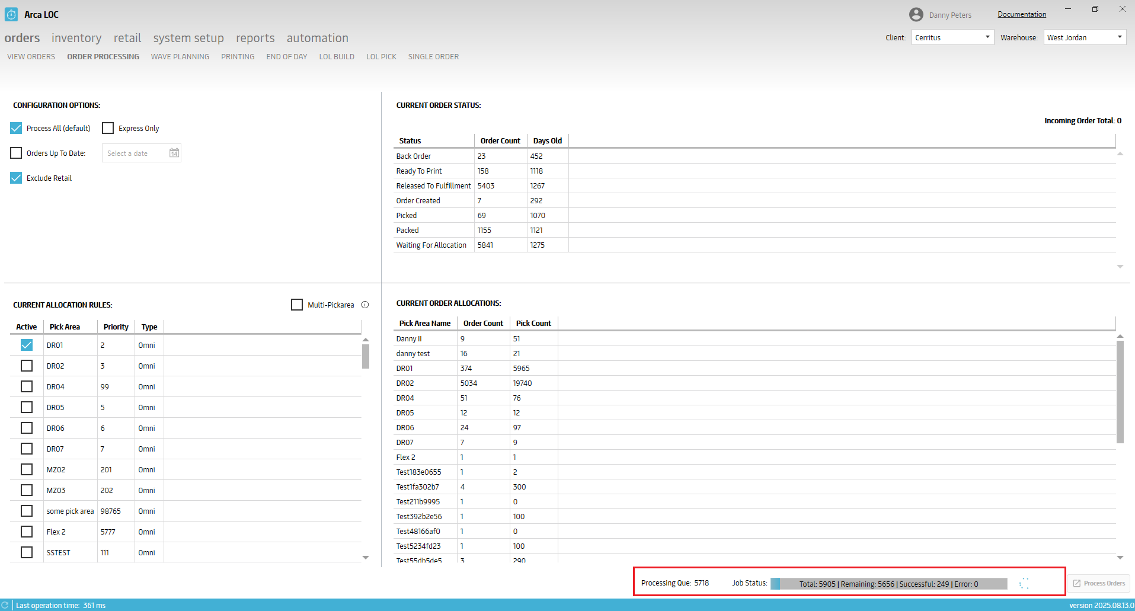
Task: Open the WAVE PLANNING tab
Action: click(x=180, y=57)
